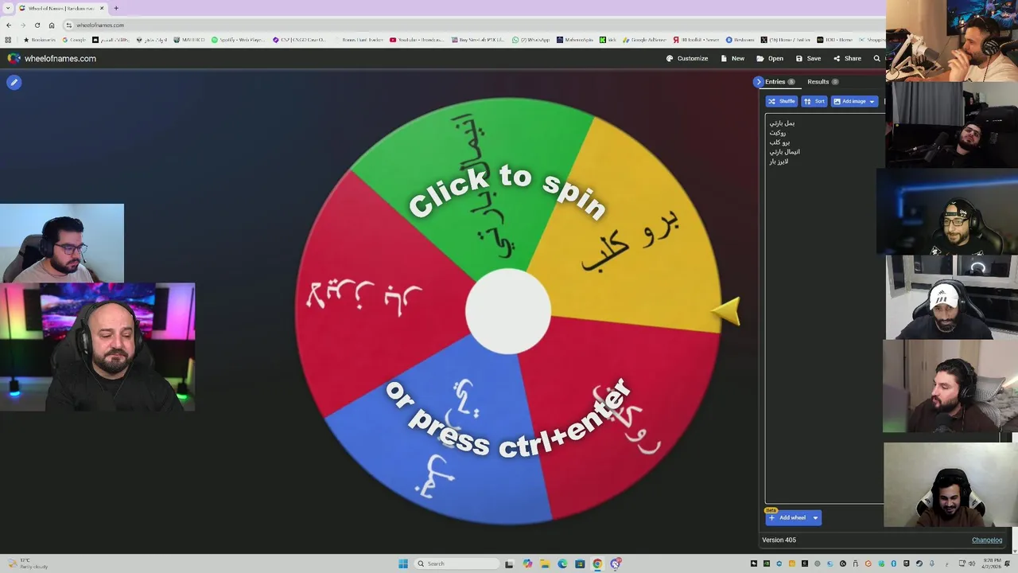Switch to the Results tab

click(822, 82)
